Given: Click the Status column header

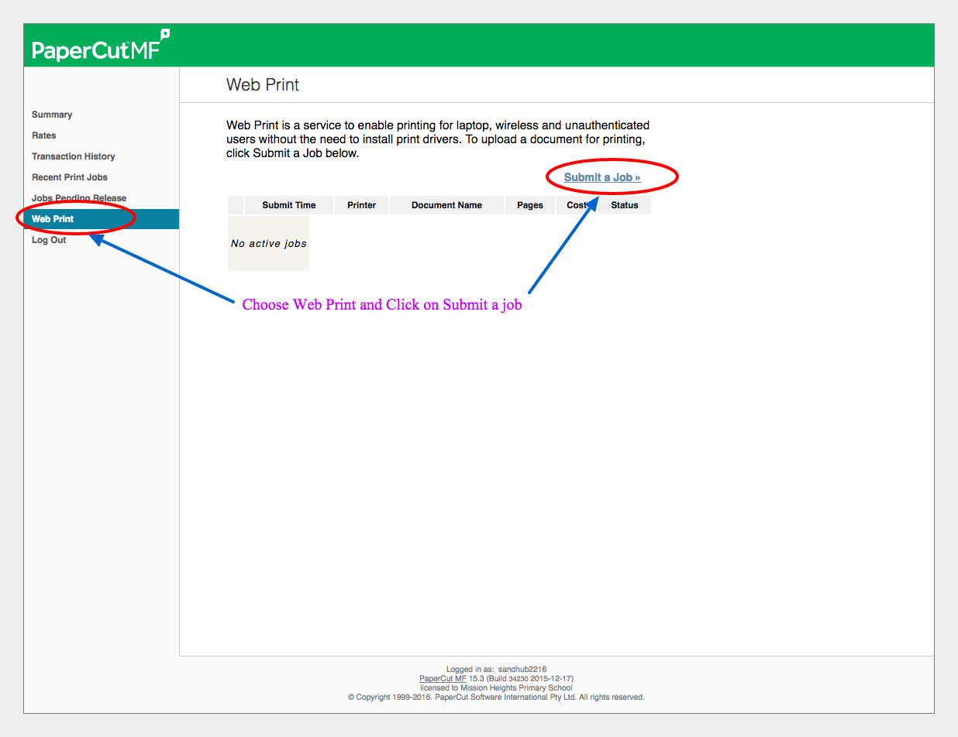Looking at the screenshot, I should coord(624,205).
